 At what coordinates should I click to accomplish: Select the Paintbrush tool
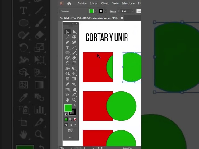[x=74, y=52]
